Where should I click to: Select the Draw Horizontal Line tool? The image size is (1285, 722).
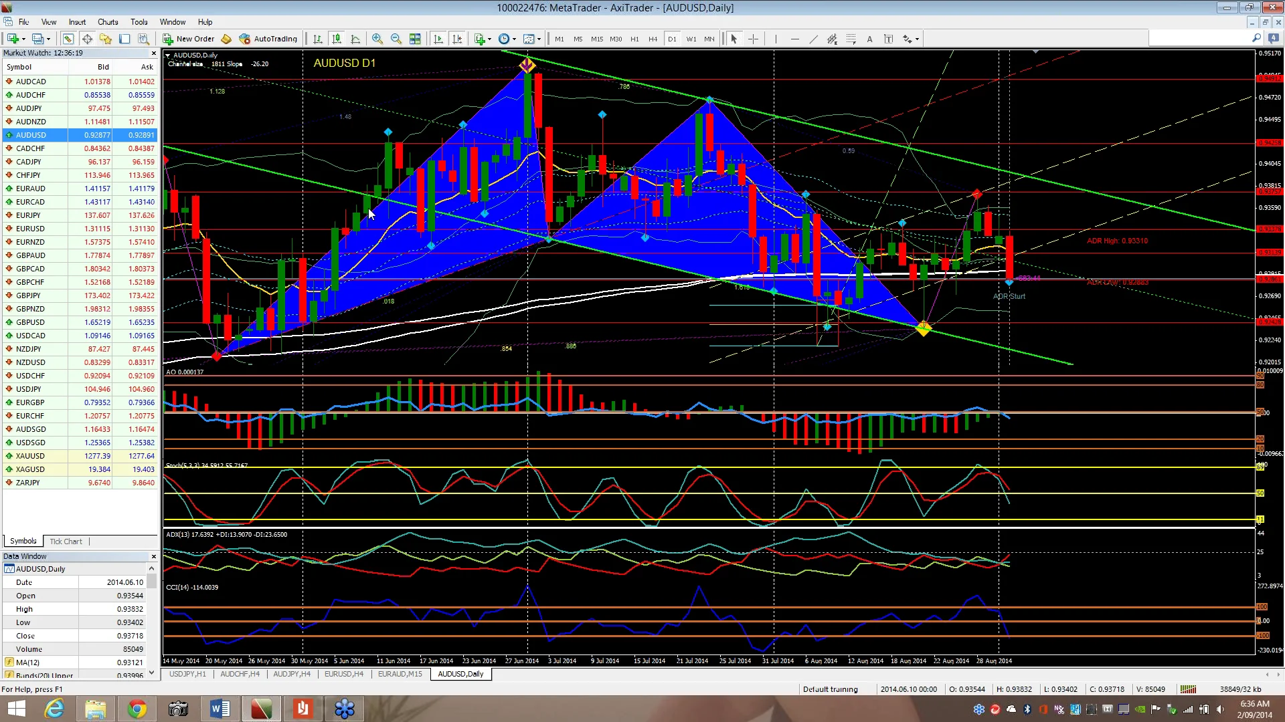click(795, 39)
